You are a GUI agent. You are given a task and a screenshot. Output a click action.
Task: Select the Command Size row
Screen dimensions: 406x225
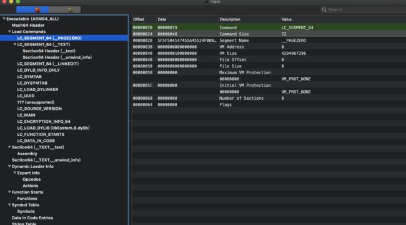click(x=269, y=34)
